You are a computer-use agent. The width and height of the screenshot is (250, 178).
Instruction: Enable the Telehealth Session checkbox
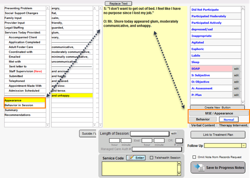point(152,158)
